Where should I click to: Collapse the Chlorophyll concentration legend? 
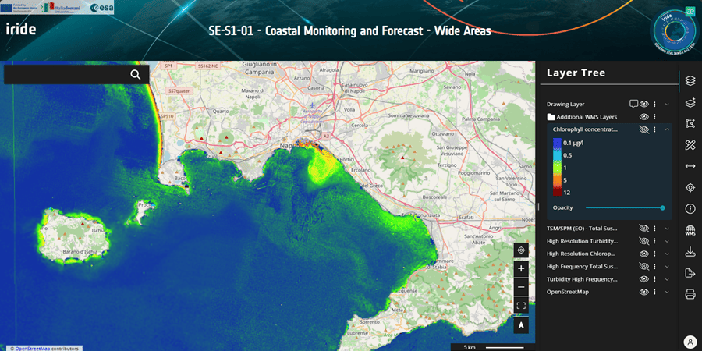(667, 129)
